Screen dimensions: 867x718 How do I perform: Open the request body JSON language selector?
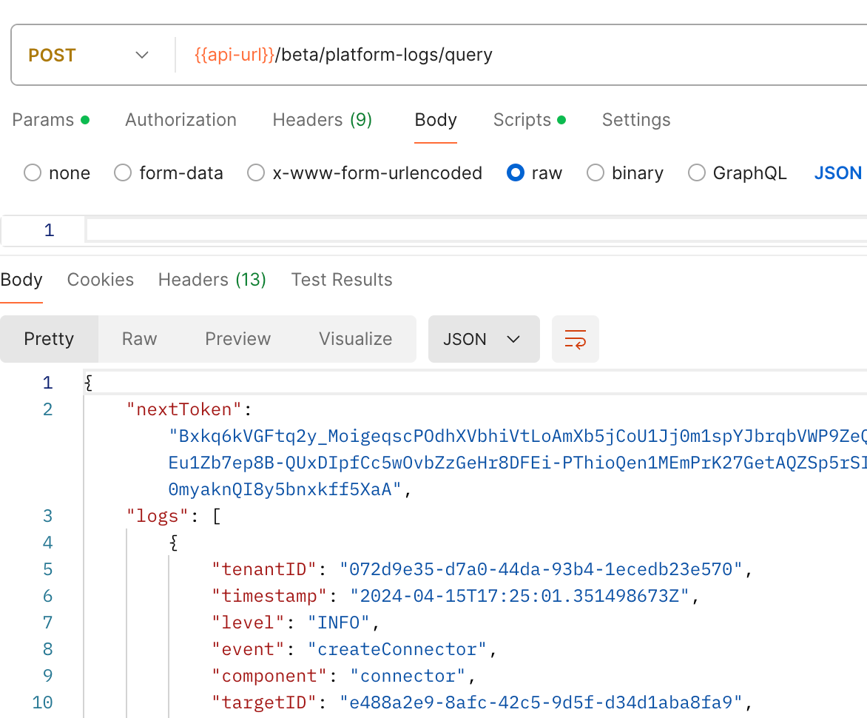pyautogui.click(x=838, y=173)
